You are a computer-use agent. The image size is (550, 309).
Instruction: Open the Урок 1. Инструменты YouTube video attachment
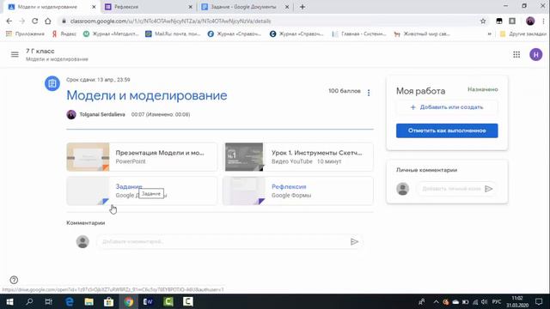click(298, 157)
